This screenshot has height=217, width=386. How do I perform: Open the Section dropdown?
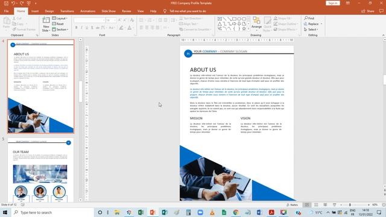click(x=60, y=30)
